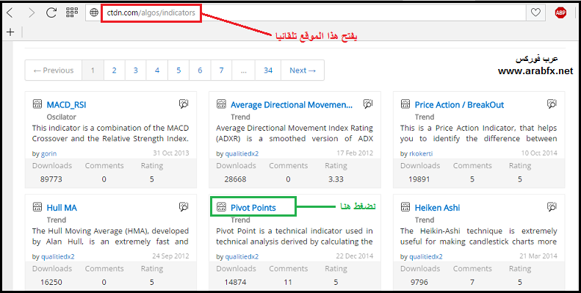The height and width of the screenshot is (293, 581).
Task: Click the indicator icon beside Hull MA
Action: (37, 207)
